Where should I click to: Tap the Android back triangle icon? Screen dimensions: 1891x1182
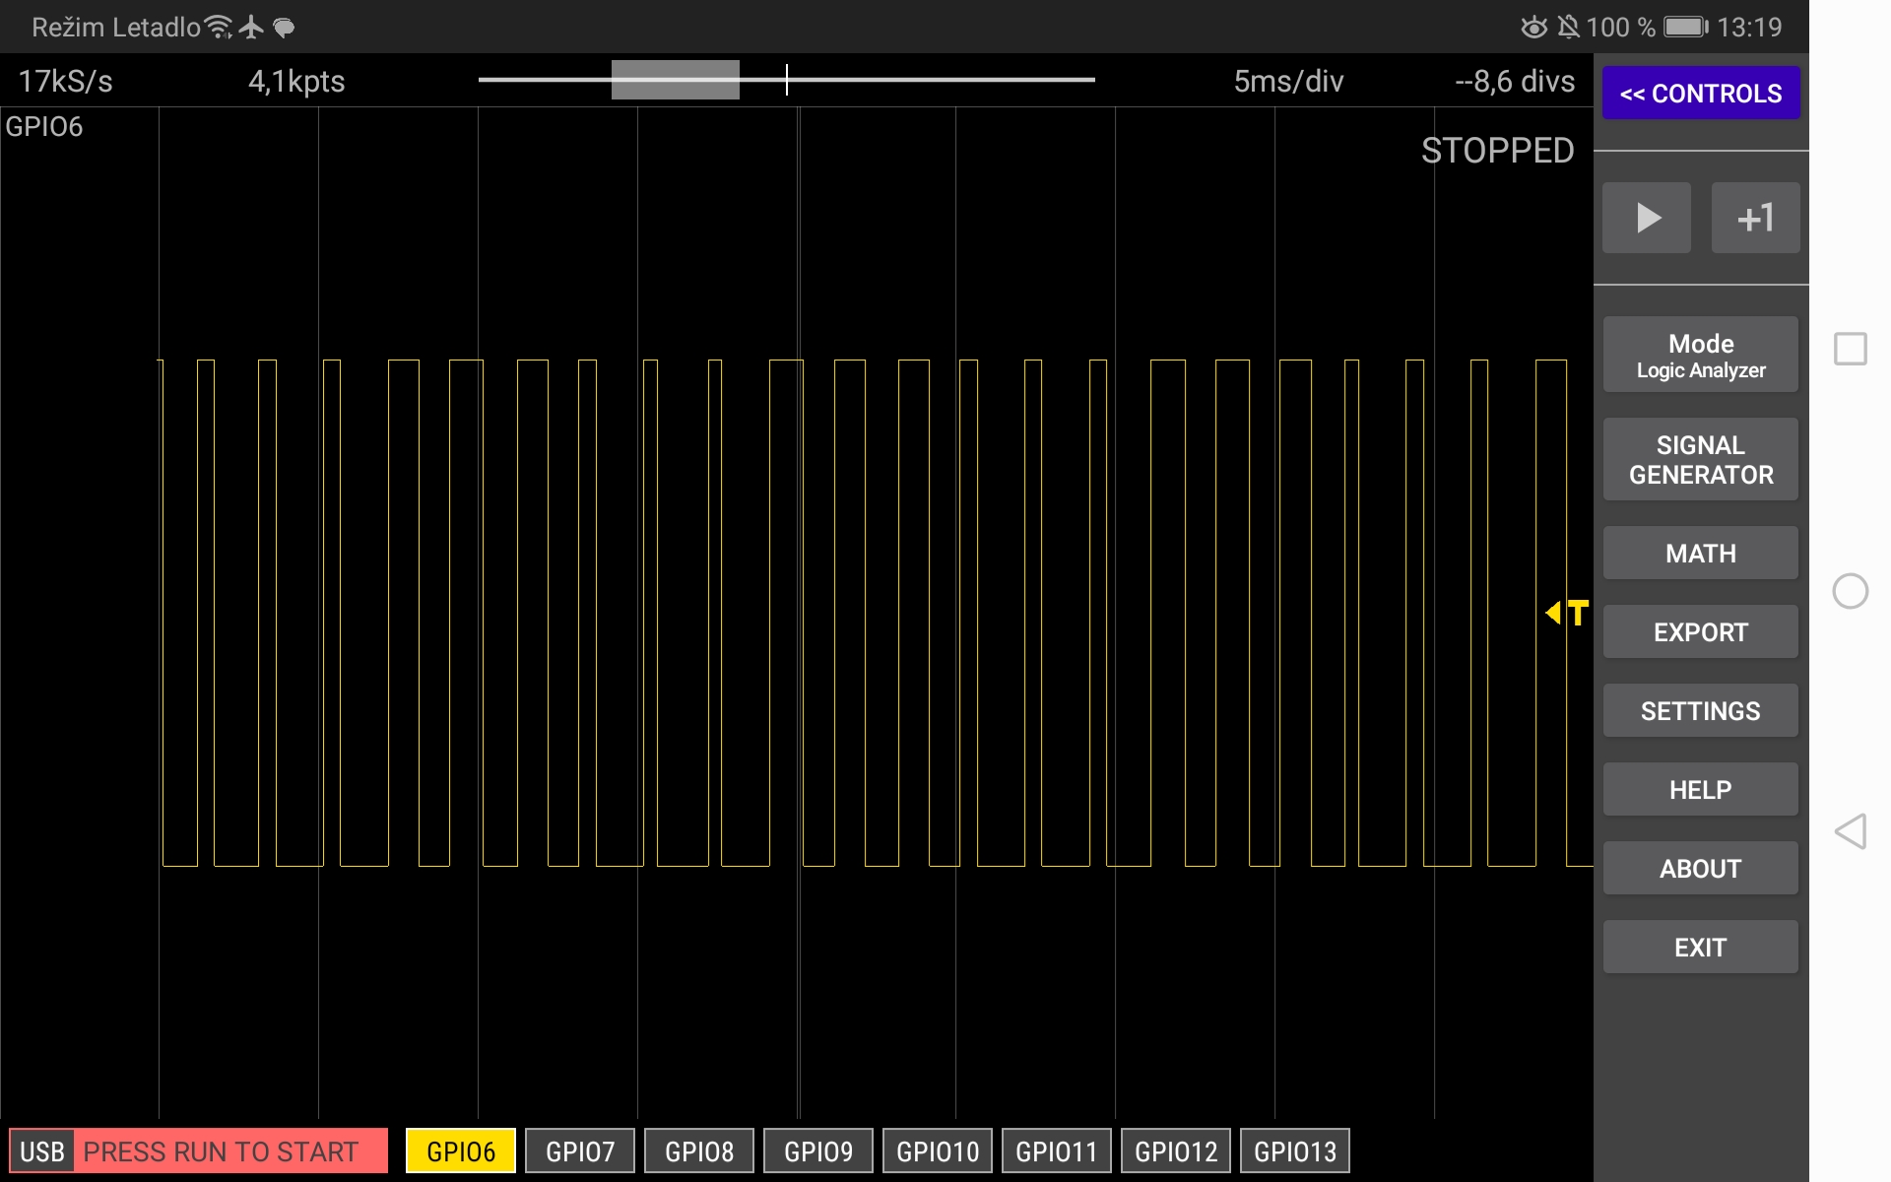[x=1850, y=831]
